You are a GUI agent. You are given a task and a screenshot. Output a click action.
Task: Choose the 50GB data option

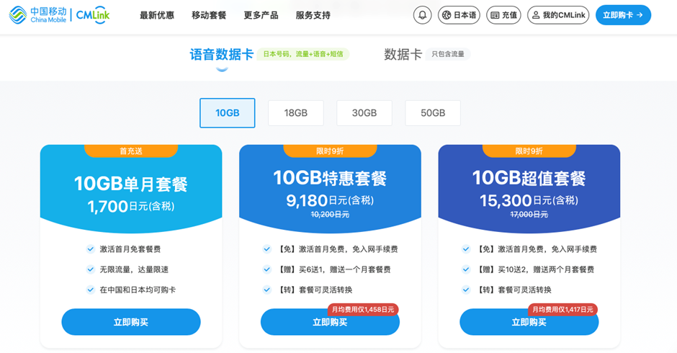coord(433,113)
